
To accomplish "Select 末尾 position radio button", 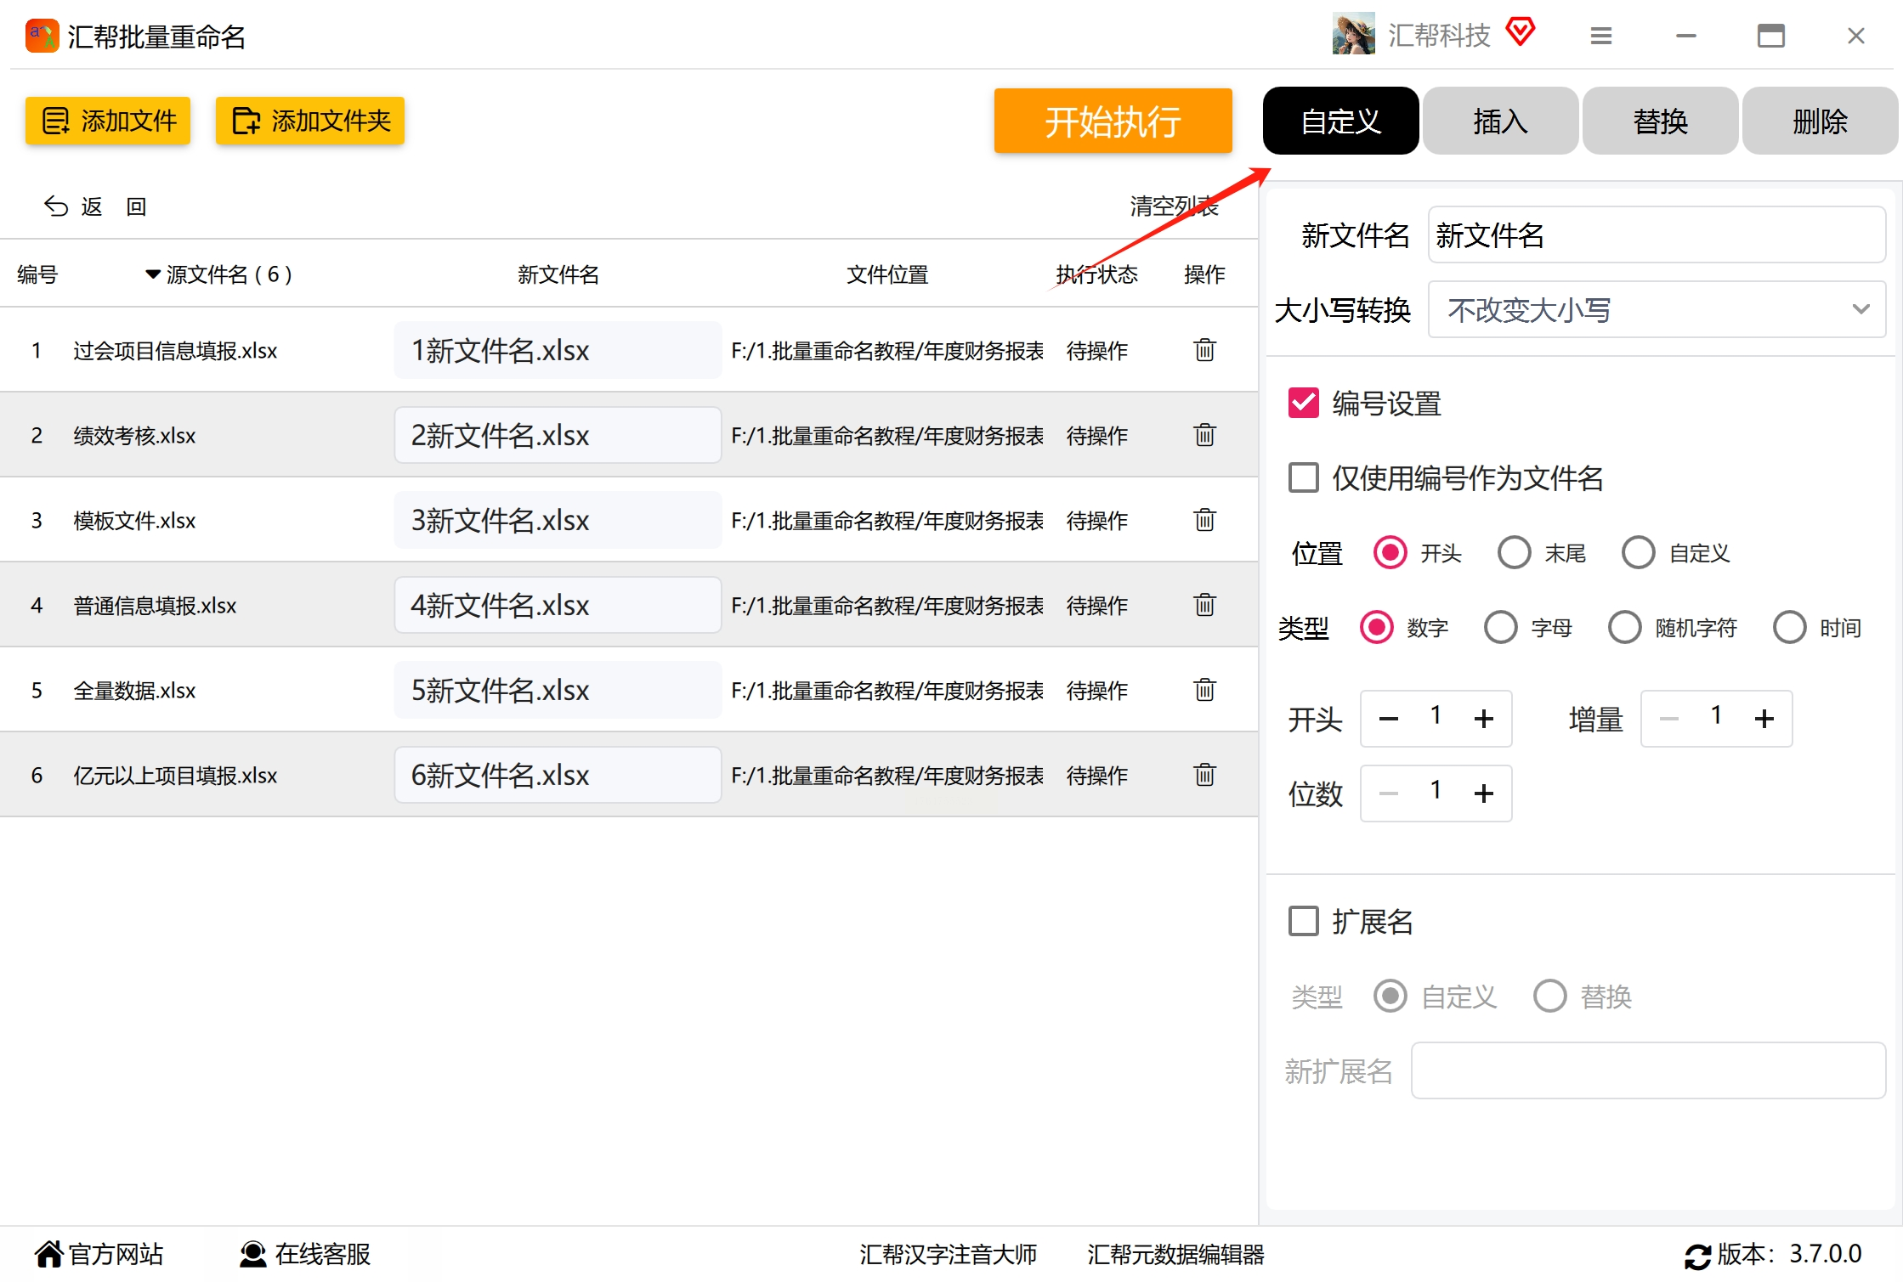I will pyautogui.click(x=1514, y=552).
